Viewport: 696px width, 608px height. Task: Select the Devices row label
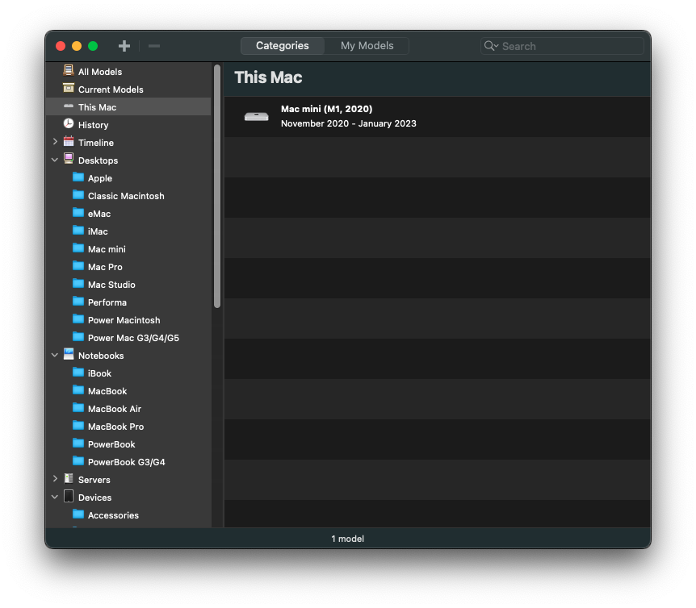[x=94, y=498]
